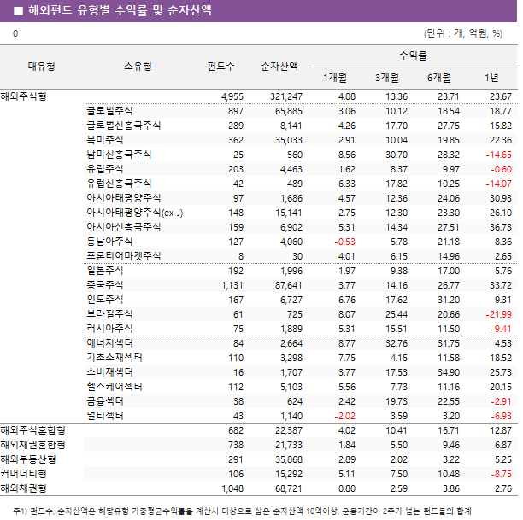Select the 헬스케어섹터 row label
Viewport: 523px width, 520px height.
click(x=114, y=387)
